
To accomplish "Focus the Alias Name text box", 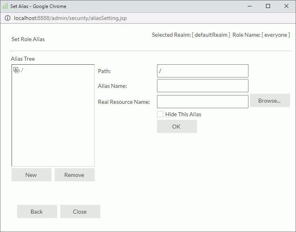I will point(203,86).
